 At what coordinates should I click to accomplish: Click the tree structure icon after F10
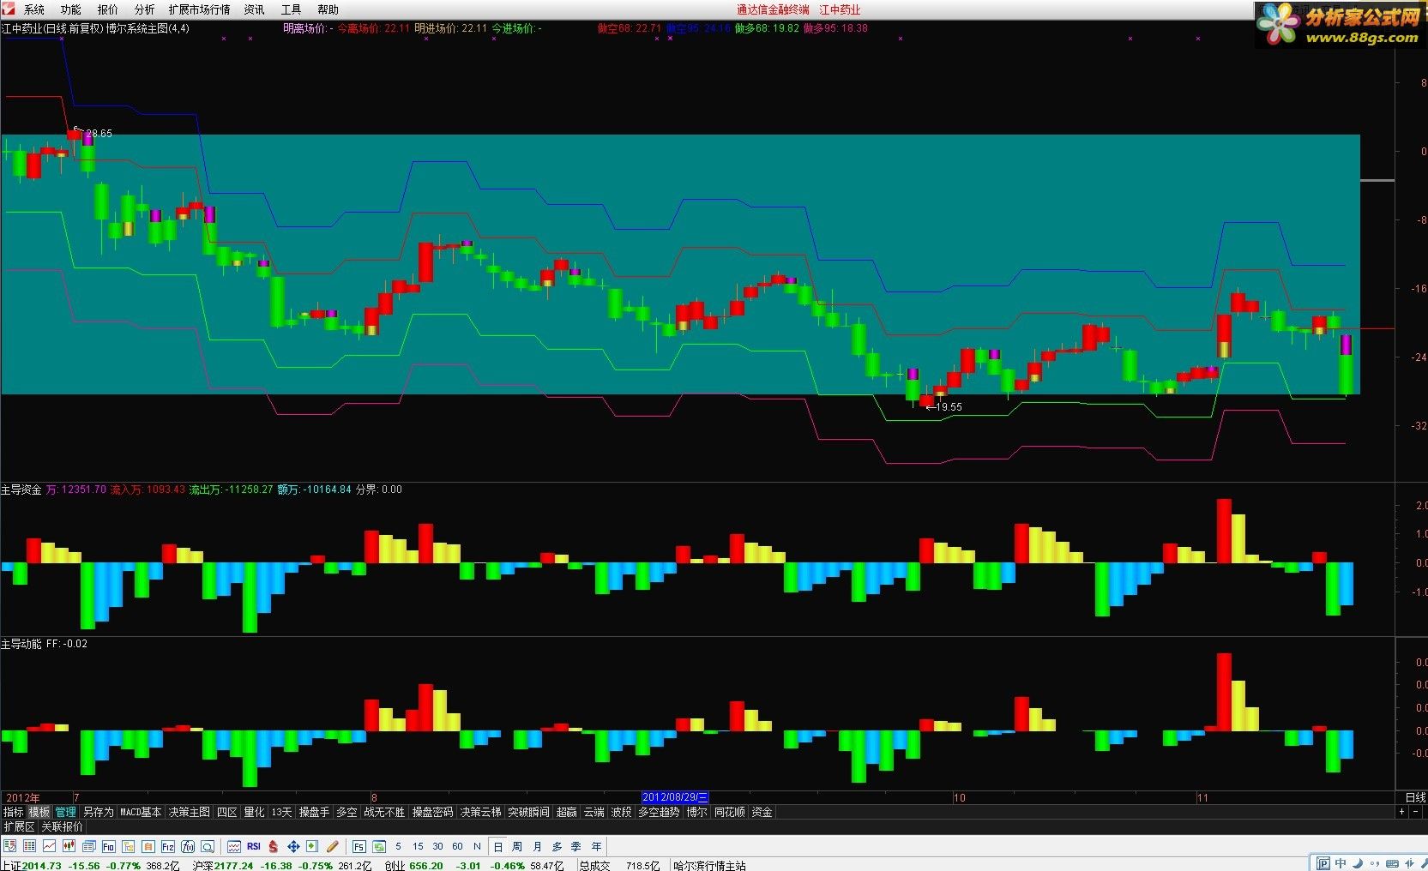click(128, 846)
